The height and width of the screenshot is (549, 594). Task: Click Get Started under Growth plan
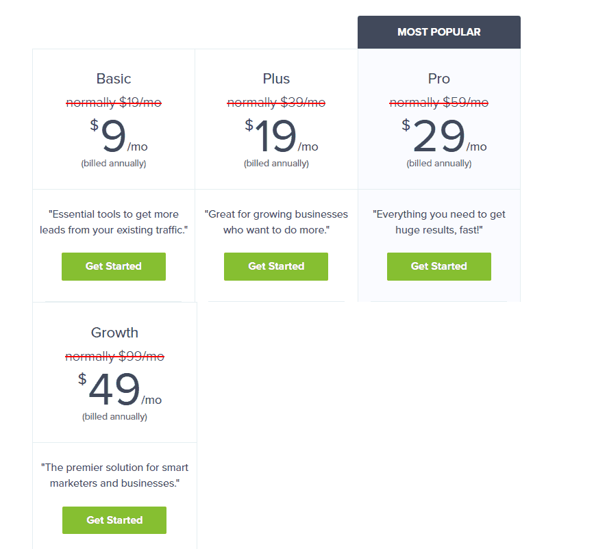(x=114, y=520)
